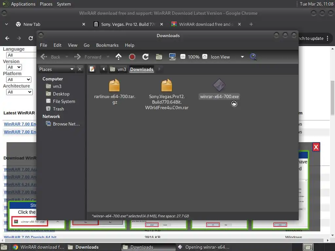Select Desktop in Places sidebar

tap(58, 94)
